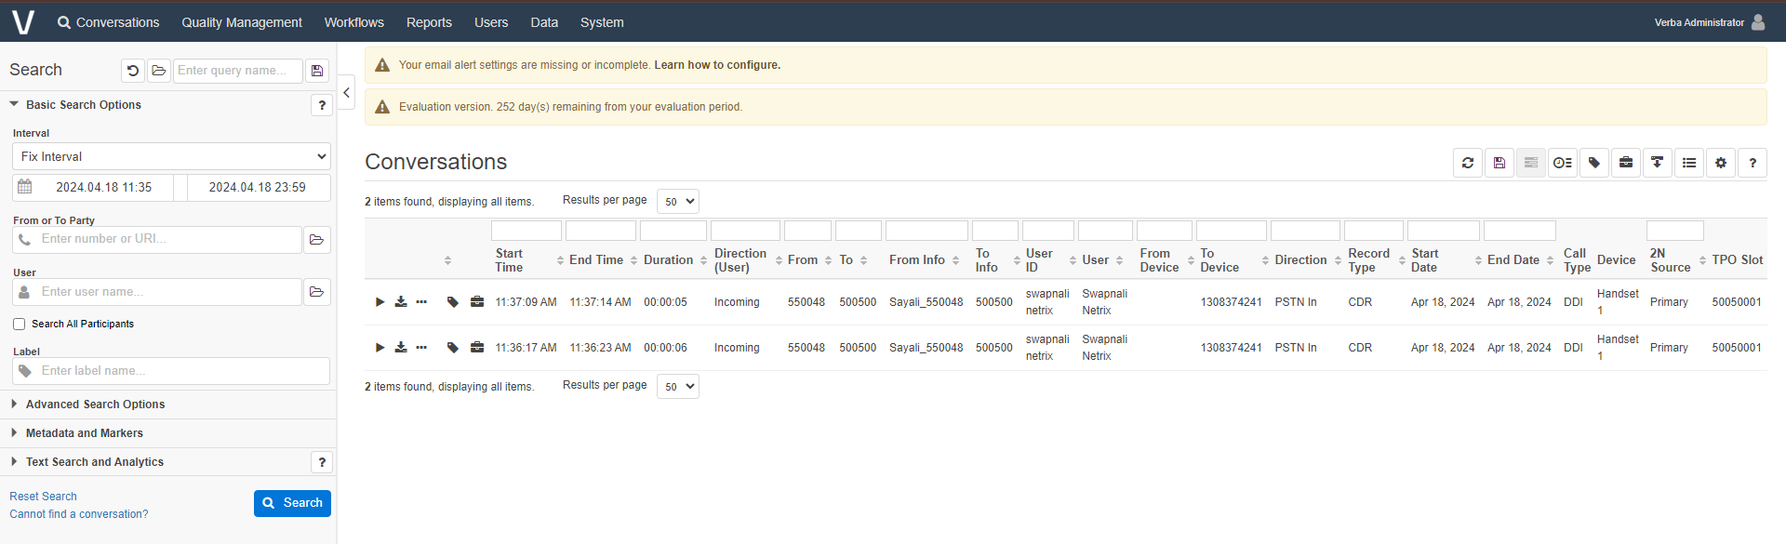Open bottom Results per page dropdown
Viewport: 1786px width, 544px height.
coord(678,387)
